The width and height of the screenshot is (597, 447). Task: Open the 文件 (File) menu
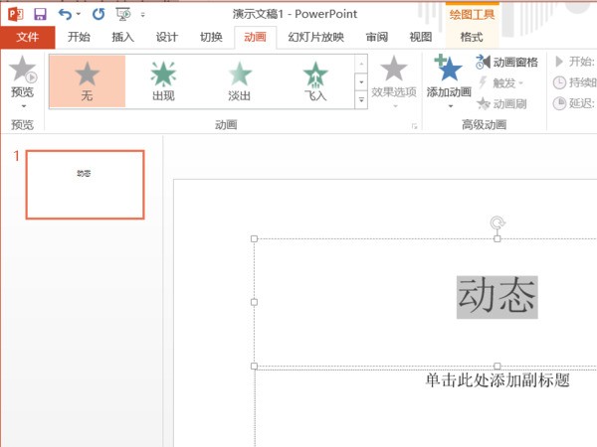pos(27,38)
